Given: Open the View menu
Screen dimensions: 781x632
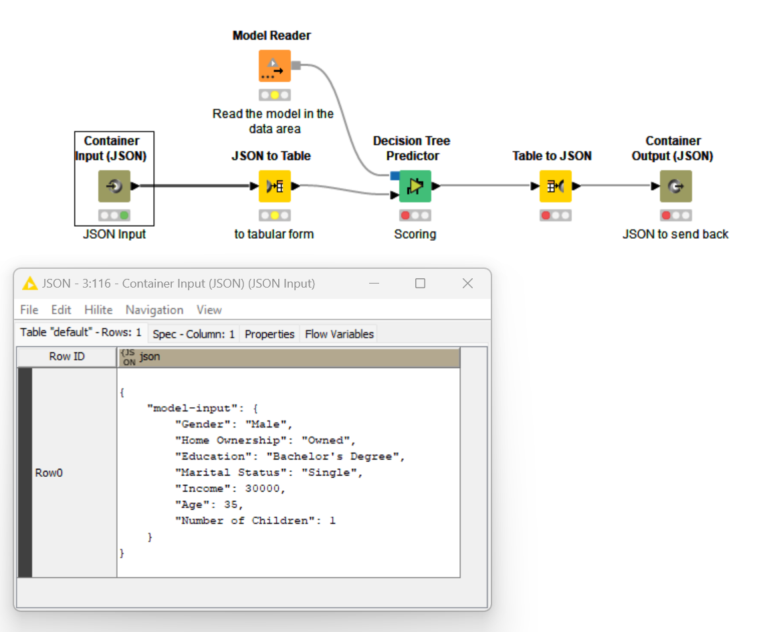Looking at the screenshot, I should click(209, 310).
